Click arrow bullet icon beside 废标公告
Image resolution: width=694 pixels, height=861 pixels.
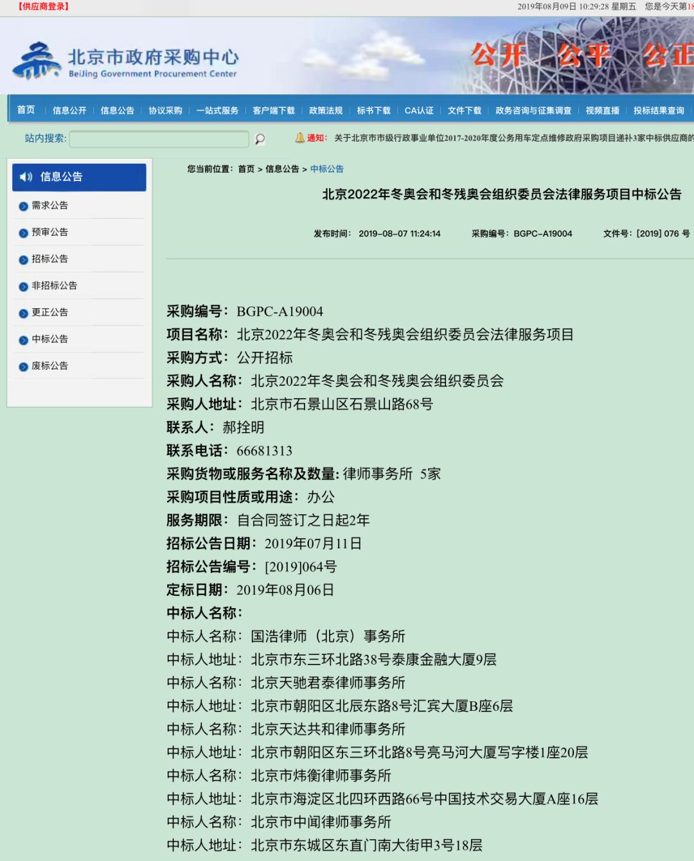[x=24, y=367]
